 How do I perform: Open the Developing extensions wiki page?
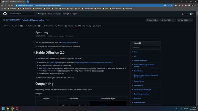pyautogui.click(x=141, y=94)
